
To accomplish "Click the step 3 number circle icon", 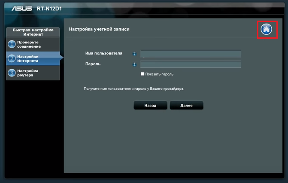I will (12, 73).
